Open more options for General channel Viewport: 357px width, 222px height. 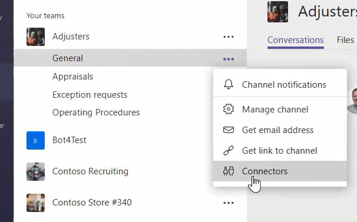coord(229,59)
